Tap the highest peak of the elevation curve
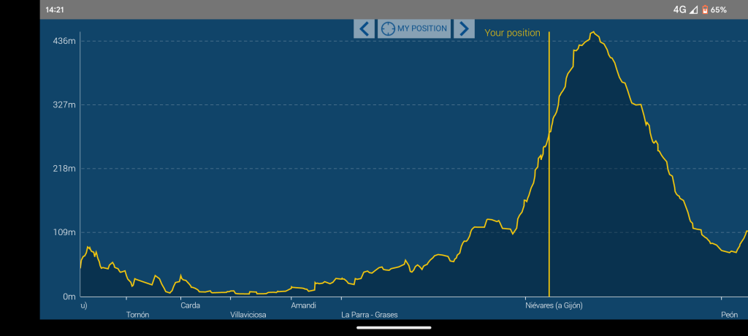This screenshot has width=748, height=336. coord(593,32)
